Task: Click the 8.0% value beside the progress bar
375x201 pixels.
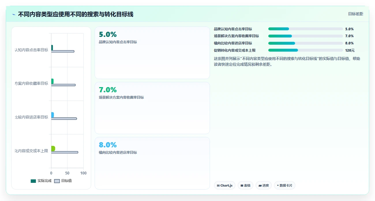Action: 349,43
